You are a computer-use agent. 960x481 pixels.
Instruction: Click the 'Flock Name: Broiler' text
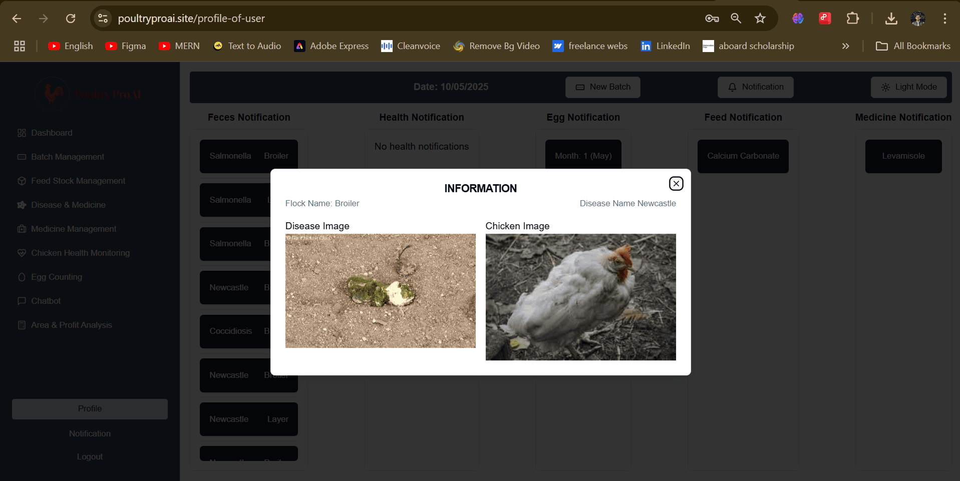click(322, 203)
